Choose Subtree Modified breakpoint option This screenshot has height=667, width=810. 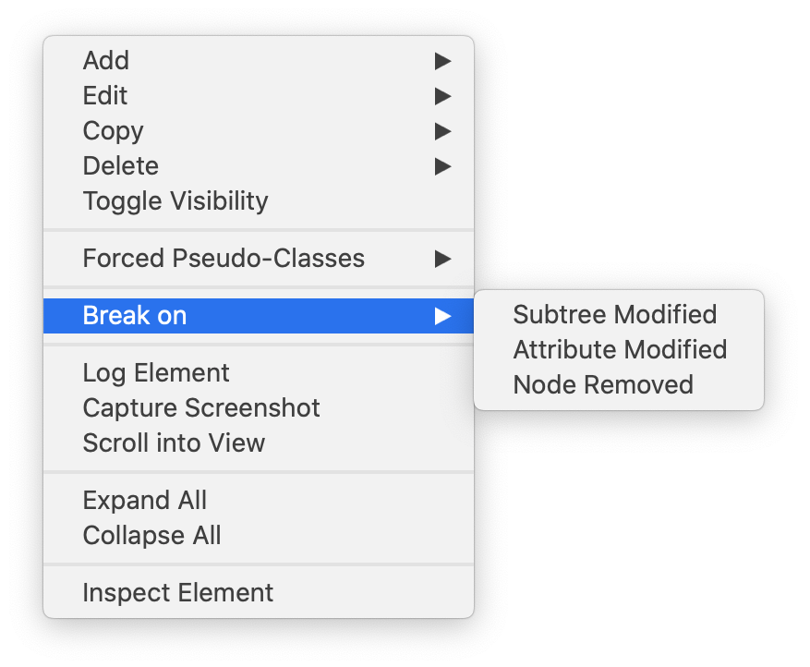coord(614,315)
